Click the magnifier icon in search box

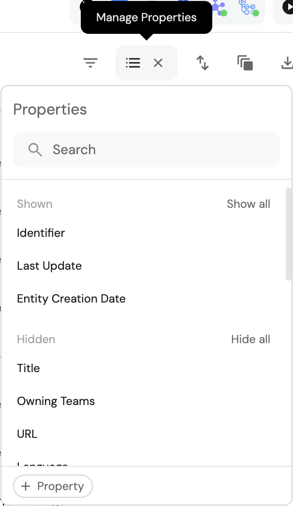point(35,150)
